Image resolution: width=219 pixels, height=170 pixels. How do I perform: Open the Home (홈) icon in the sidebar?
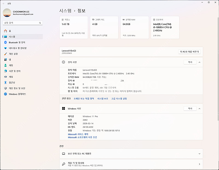(5, 31)
